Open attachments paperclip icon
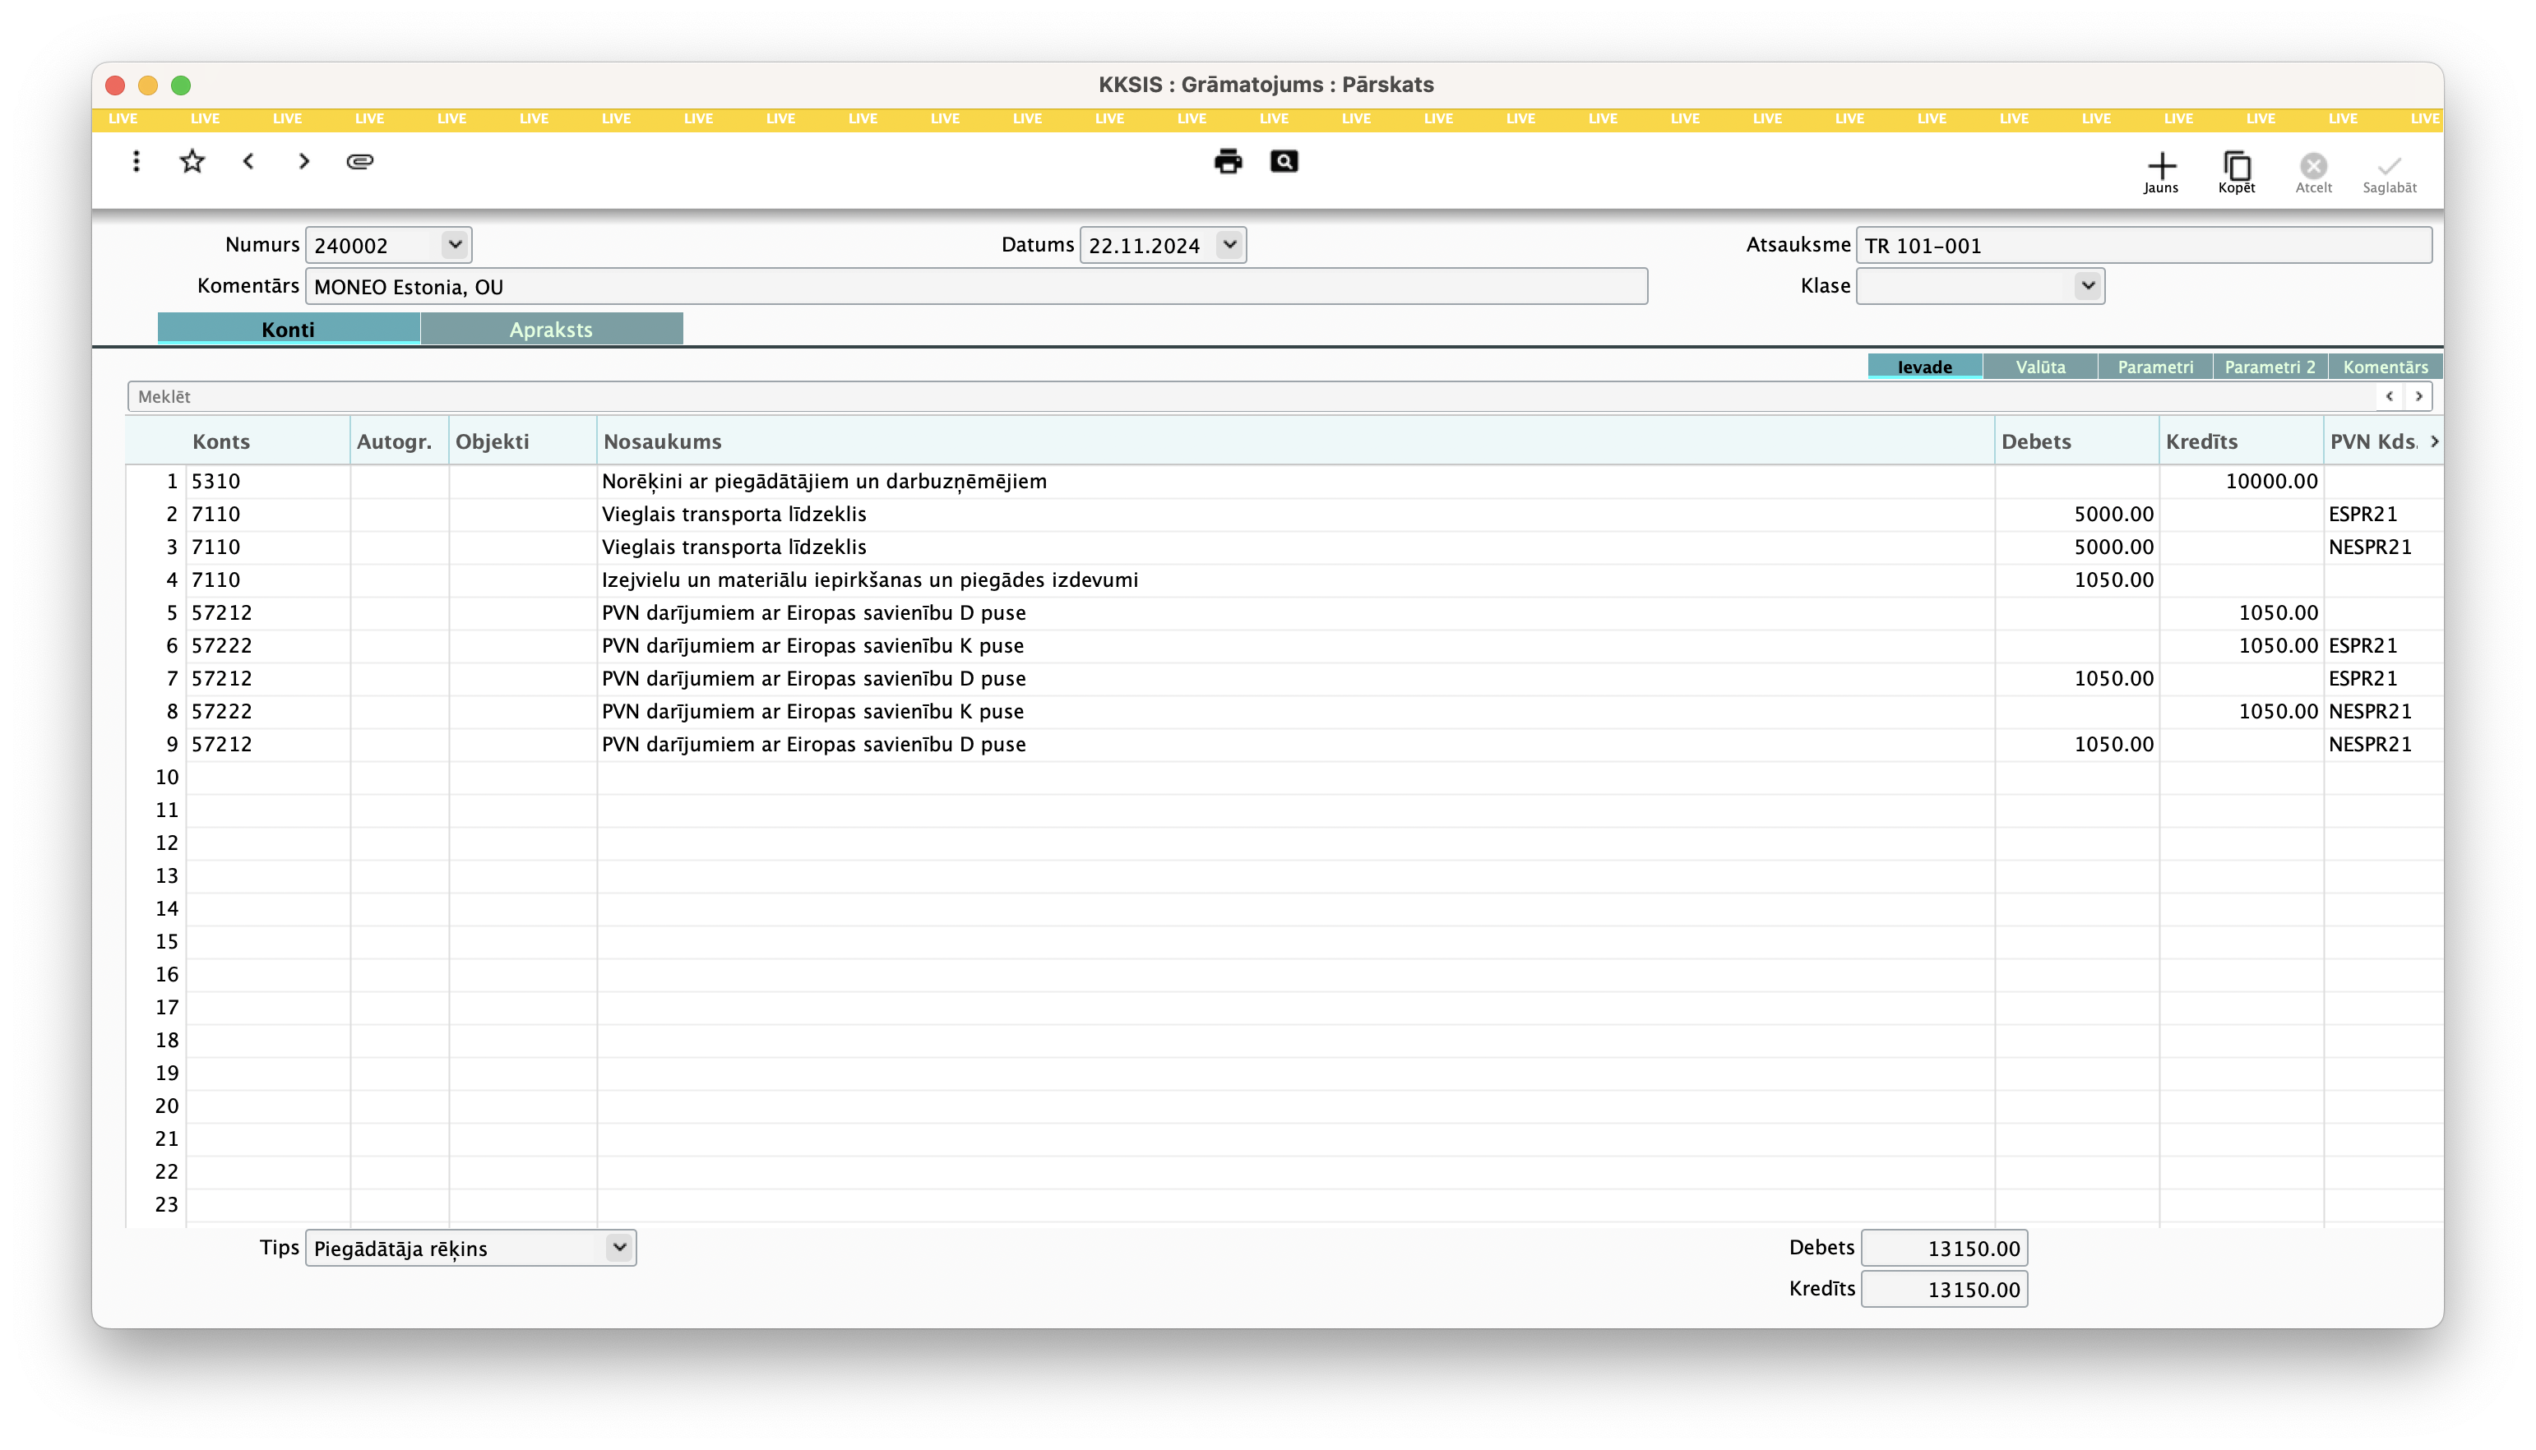The height and width of the screenshot is (1450, 2536). (359, 161)
